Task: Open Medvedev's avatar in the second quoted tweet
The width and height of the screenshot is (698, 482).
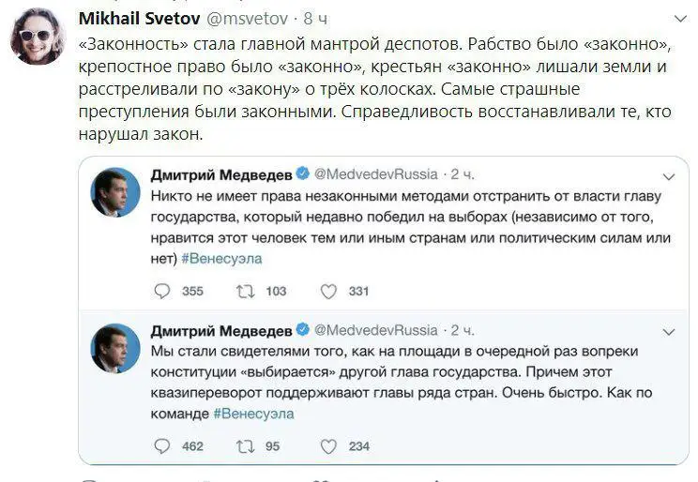Action: point(115,348)
